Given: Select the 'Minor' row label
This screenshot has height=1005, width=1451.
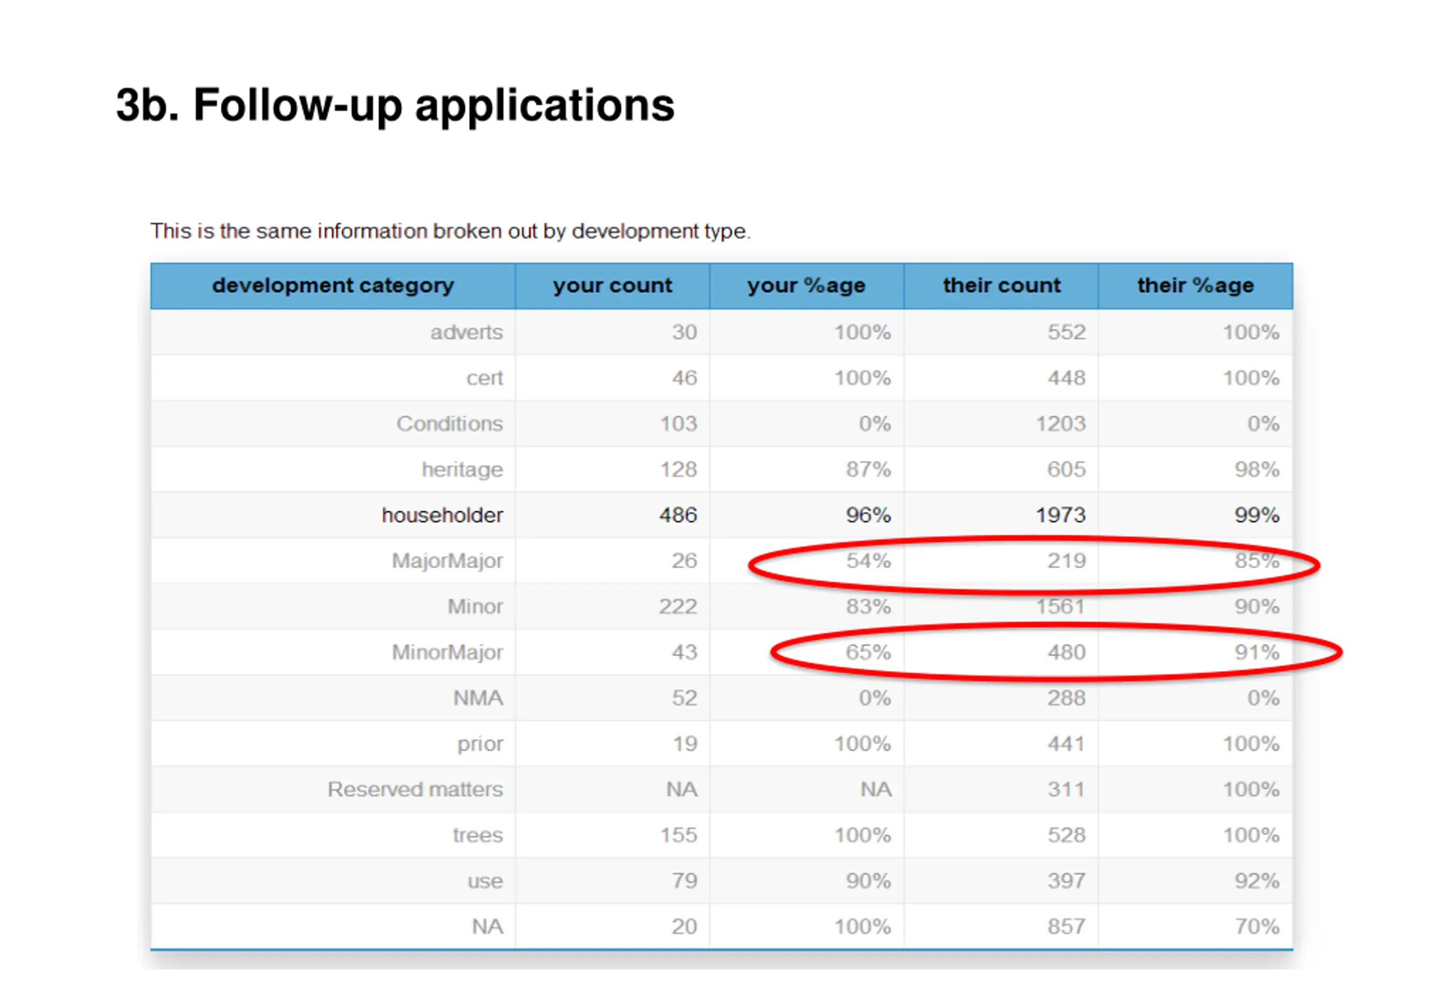Looking at the screenshot, I should (475, 606).
